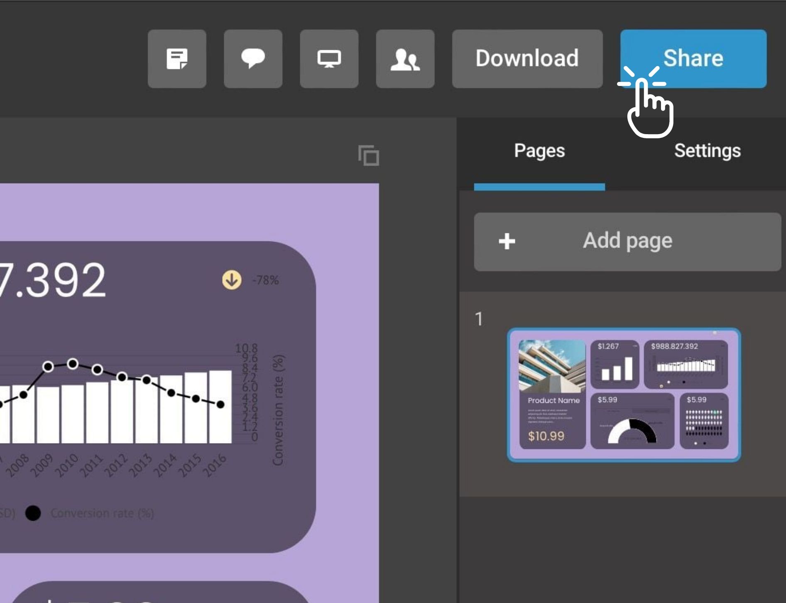Click the Download button

tap(526, 58)
